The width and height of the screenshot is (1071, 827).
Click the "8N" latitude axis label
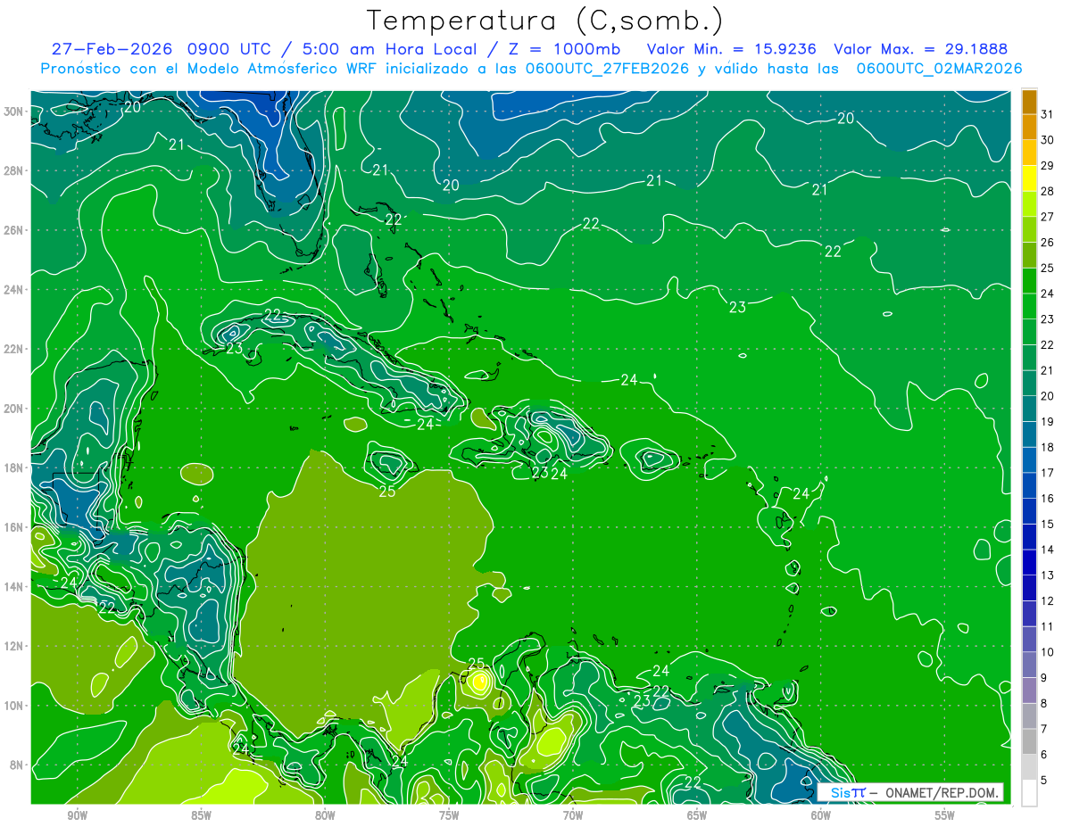tap(18, 765)
